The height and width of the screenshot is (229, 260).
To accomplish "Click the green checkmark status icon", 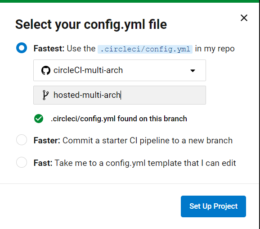I will click(39, 119).
